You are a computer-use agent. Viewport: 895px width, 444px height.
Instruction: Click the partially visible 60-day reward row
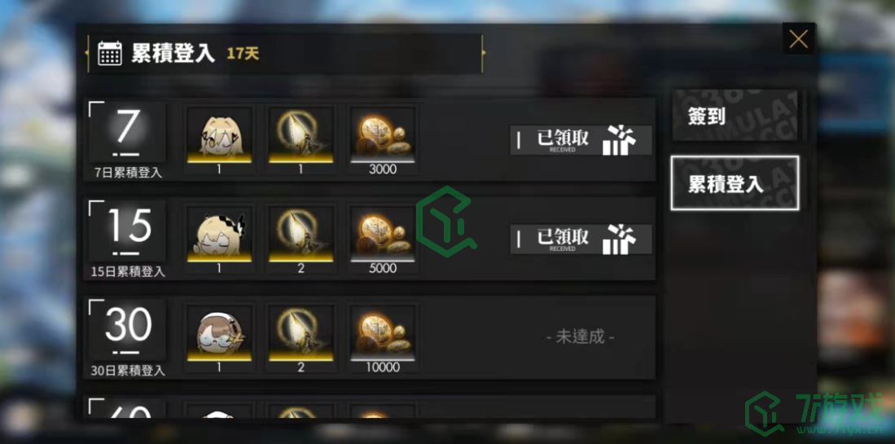coord(369,407)
